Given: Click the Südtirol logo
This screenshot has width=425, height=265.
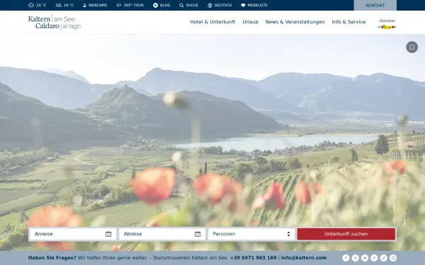Looking at the screenshot, I should pos(387,22).
